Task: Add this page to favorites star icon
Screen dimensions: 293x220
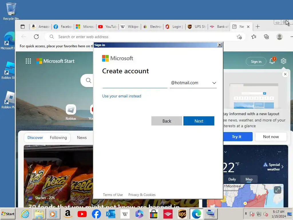Action: click(x=239, y=37)
